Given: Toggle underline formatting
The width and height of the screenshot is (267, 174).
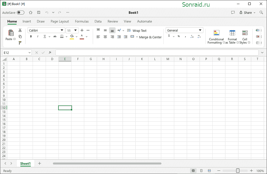Looking at the screenshot, I should [44, 37].
